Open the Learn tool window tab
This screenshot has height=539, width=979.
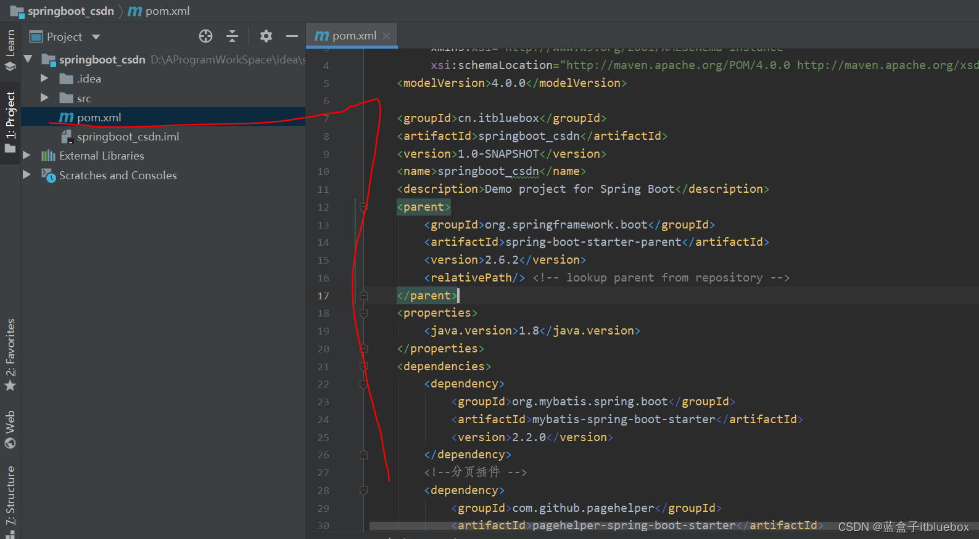coord(10,49)
